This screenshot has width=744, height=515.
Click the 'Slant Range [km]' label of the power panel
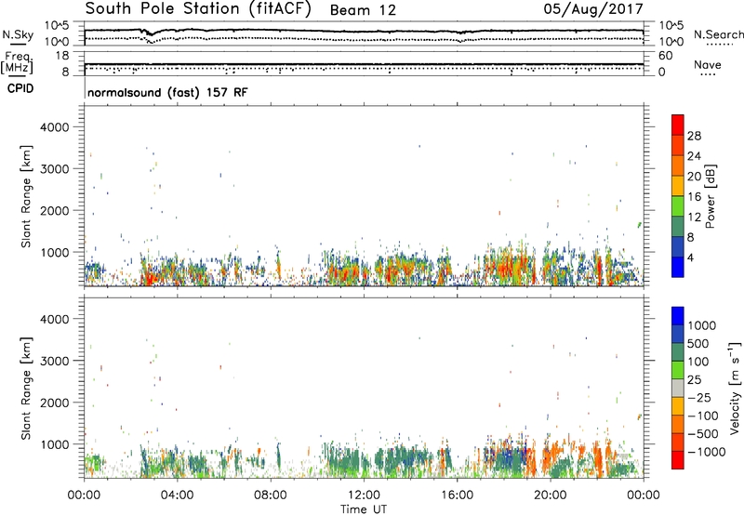26,196
